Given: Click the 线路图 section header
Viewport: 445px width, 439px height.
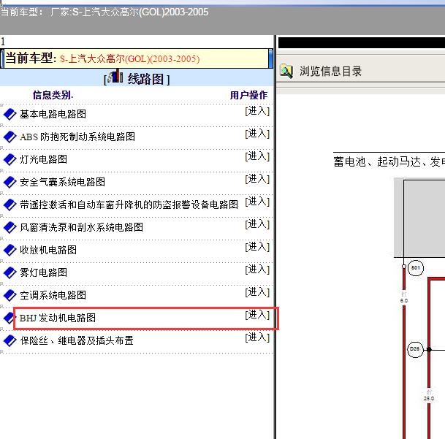Looking at the screenshot, I should pos(145,79).
